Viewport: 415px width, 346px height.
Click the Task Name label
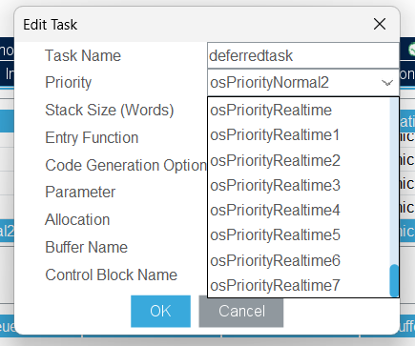click(x=83, y=55)
